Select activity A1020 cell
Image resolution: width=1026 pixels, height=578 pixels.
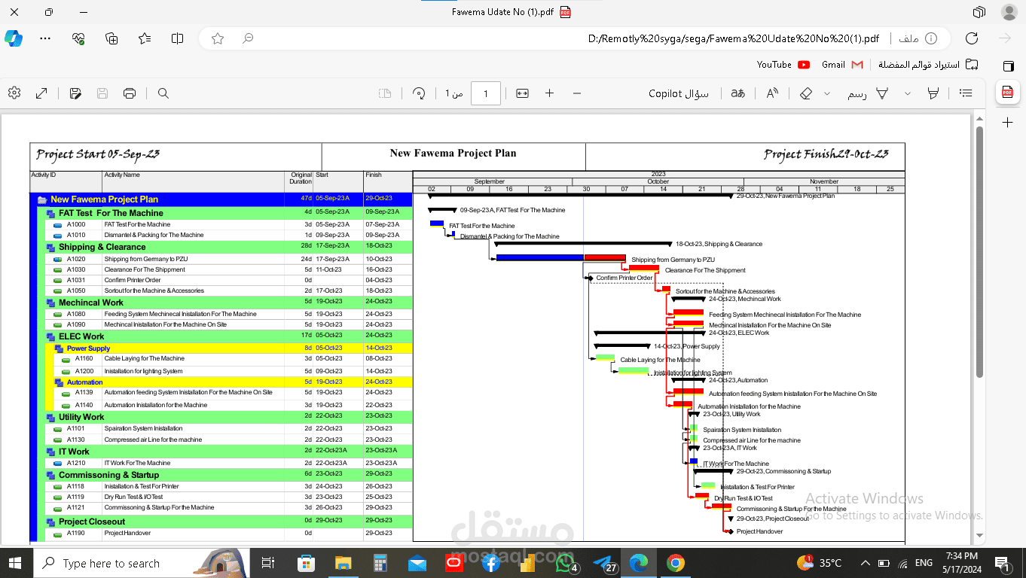76,259
